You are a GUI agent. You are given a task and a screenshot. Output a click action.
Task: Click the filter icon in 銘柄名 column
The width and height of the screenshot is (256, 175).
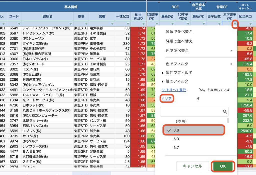pyautogui.click(x=71, y=24)
